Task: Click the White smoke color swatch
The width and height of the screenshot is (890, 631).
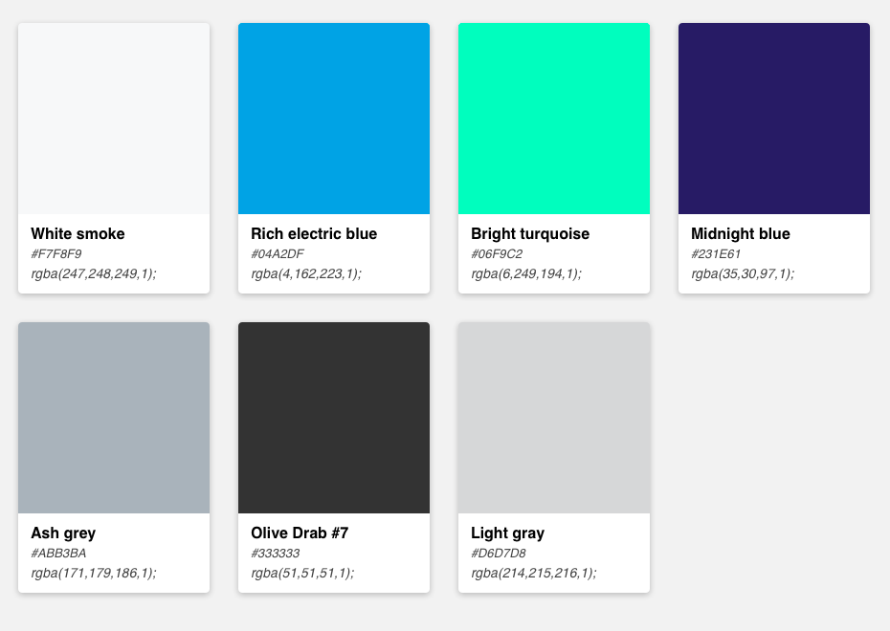Action: click(114, 119)
